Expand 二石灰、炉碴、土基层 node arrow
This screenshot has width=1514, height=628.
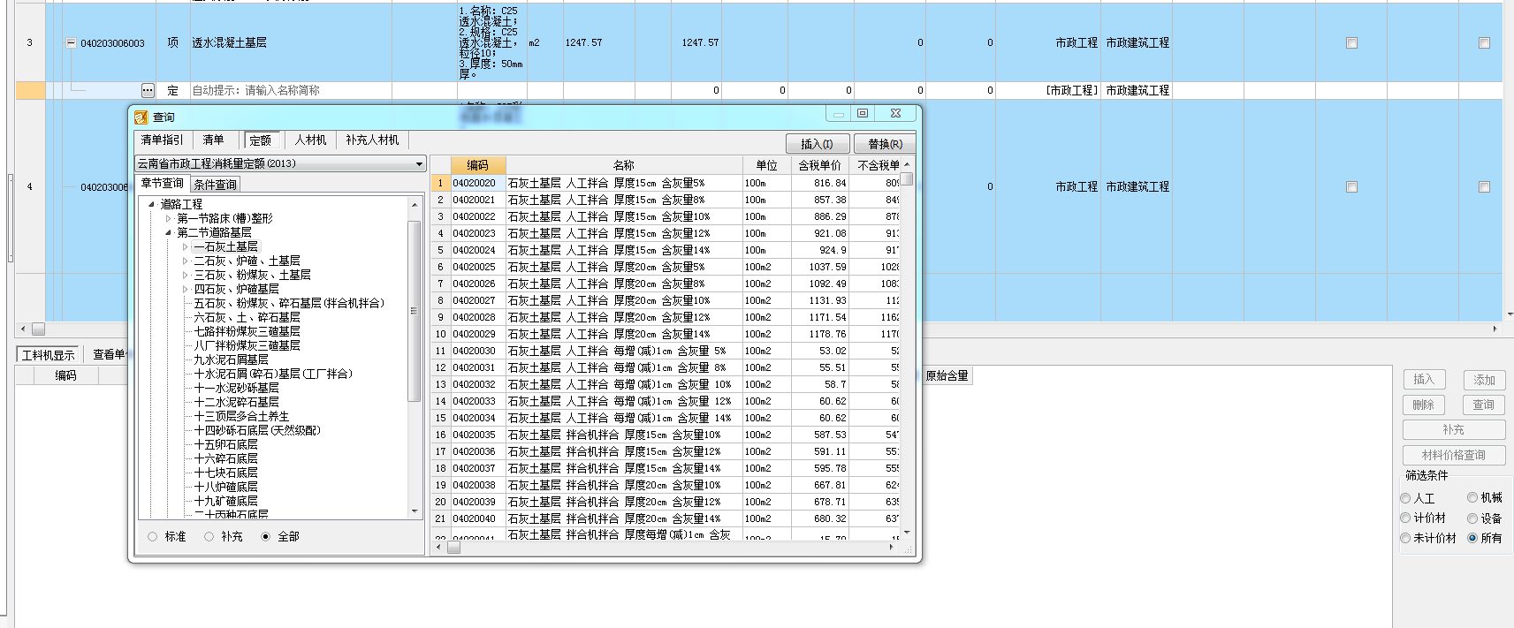coord(185,261)
